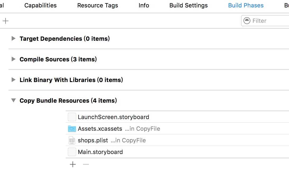Expand Target Dependencies section

[x=13, y=38]
